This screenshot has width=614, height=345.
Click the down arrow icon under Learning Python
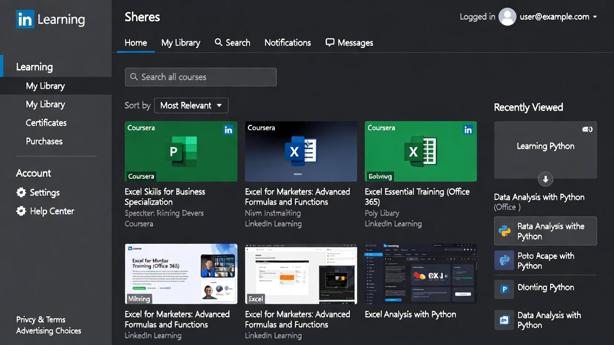point(545,180)
